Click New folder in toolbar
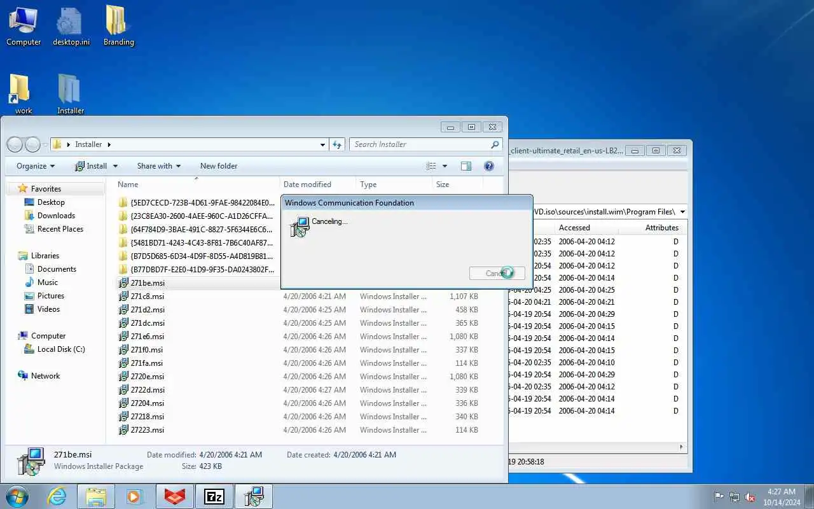The width and height of the screenshot is (814, 509). pyautogui.click(x=219, y=166)
